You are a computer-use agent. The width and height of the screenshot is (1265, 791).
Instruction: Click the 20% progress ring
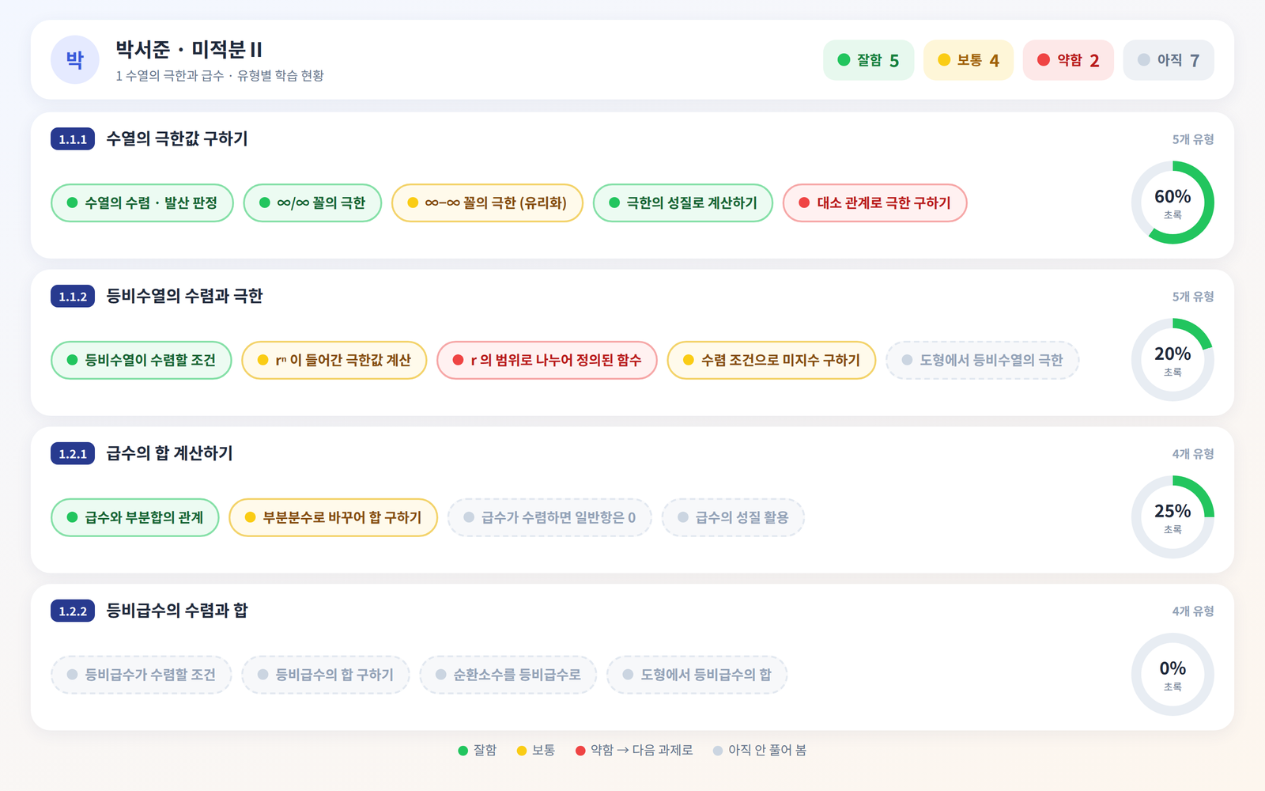click(x=1172, y=360)
